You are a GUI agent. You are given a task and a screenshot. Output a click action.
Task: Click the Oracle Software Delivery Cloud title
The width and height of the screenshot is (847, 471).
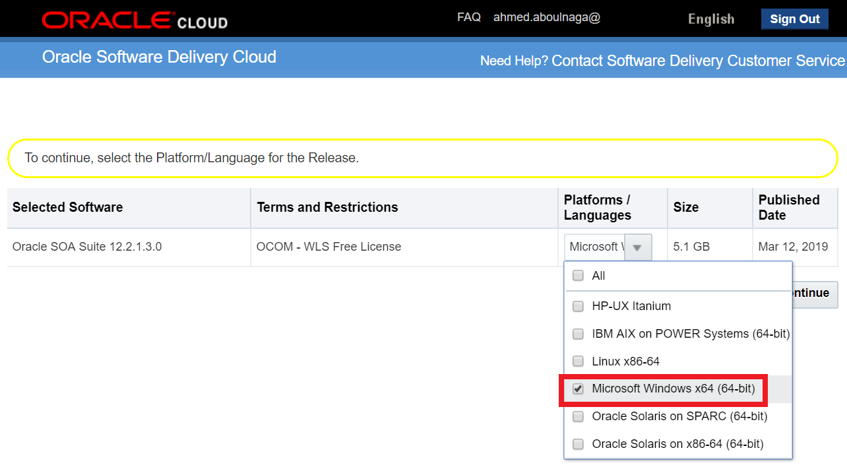159,57
